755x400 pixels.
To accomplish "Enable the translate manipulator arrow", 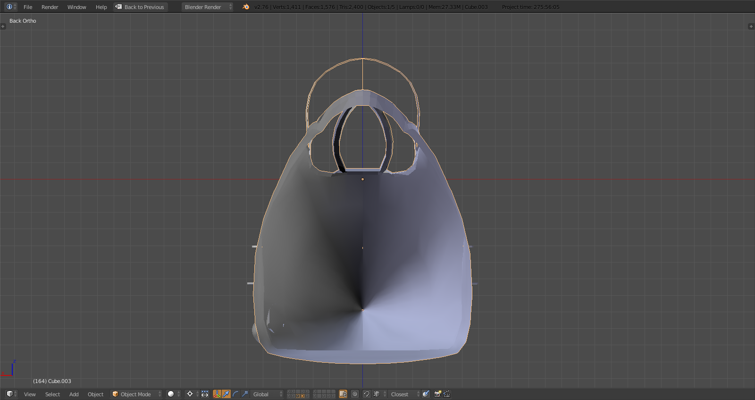I will (x=226, y=394).
